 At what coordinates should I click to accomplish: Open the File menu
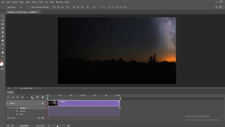tap(3, 2)
